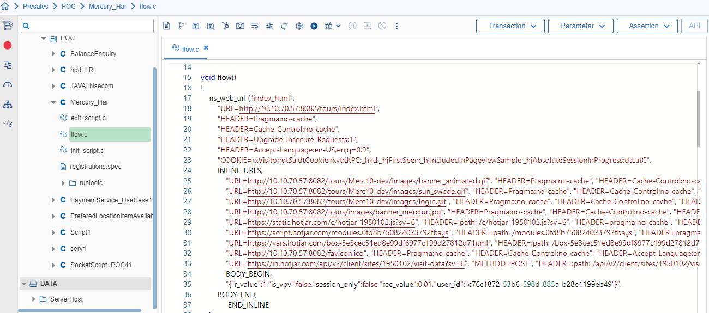Close the flow.c tab
This screenshot has width=709, height=313.
206,48
